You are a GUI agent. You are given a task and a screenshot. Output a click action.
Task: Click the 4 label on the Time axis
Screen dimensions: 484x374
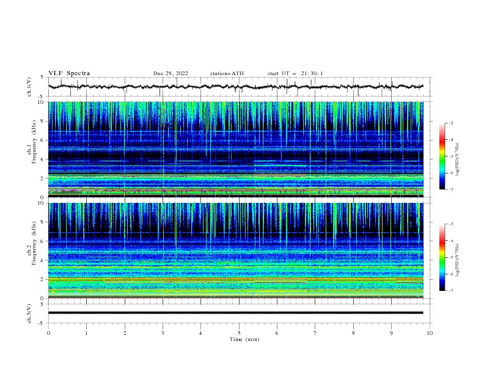pos(200,333)
